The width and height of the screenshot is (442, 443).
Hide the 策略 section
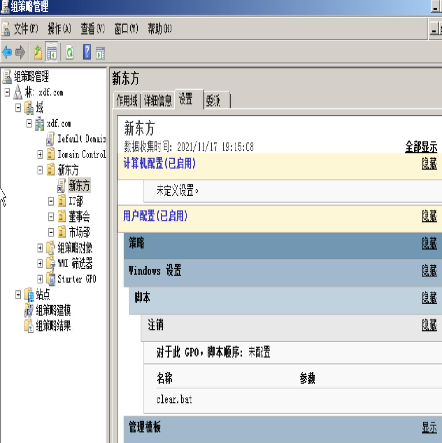(x=429, y=243)
